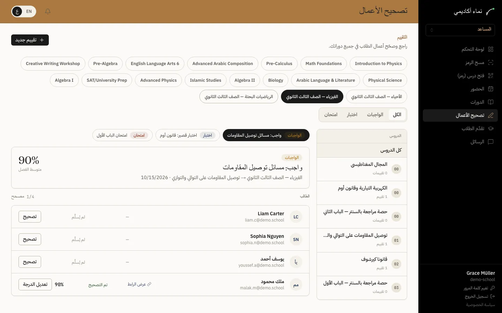Click تعديل الدرجة for ملك محمود
This screenshot has height=313, width=502.
pos(35,284)
